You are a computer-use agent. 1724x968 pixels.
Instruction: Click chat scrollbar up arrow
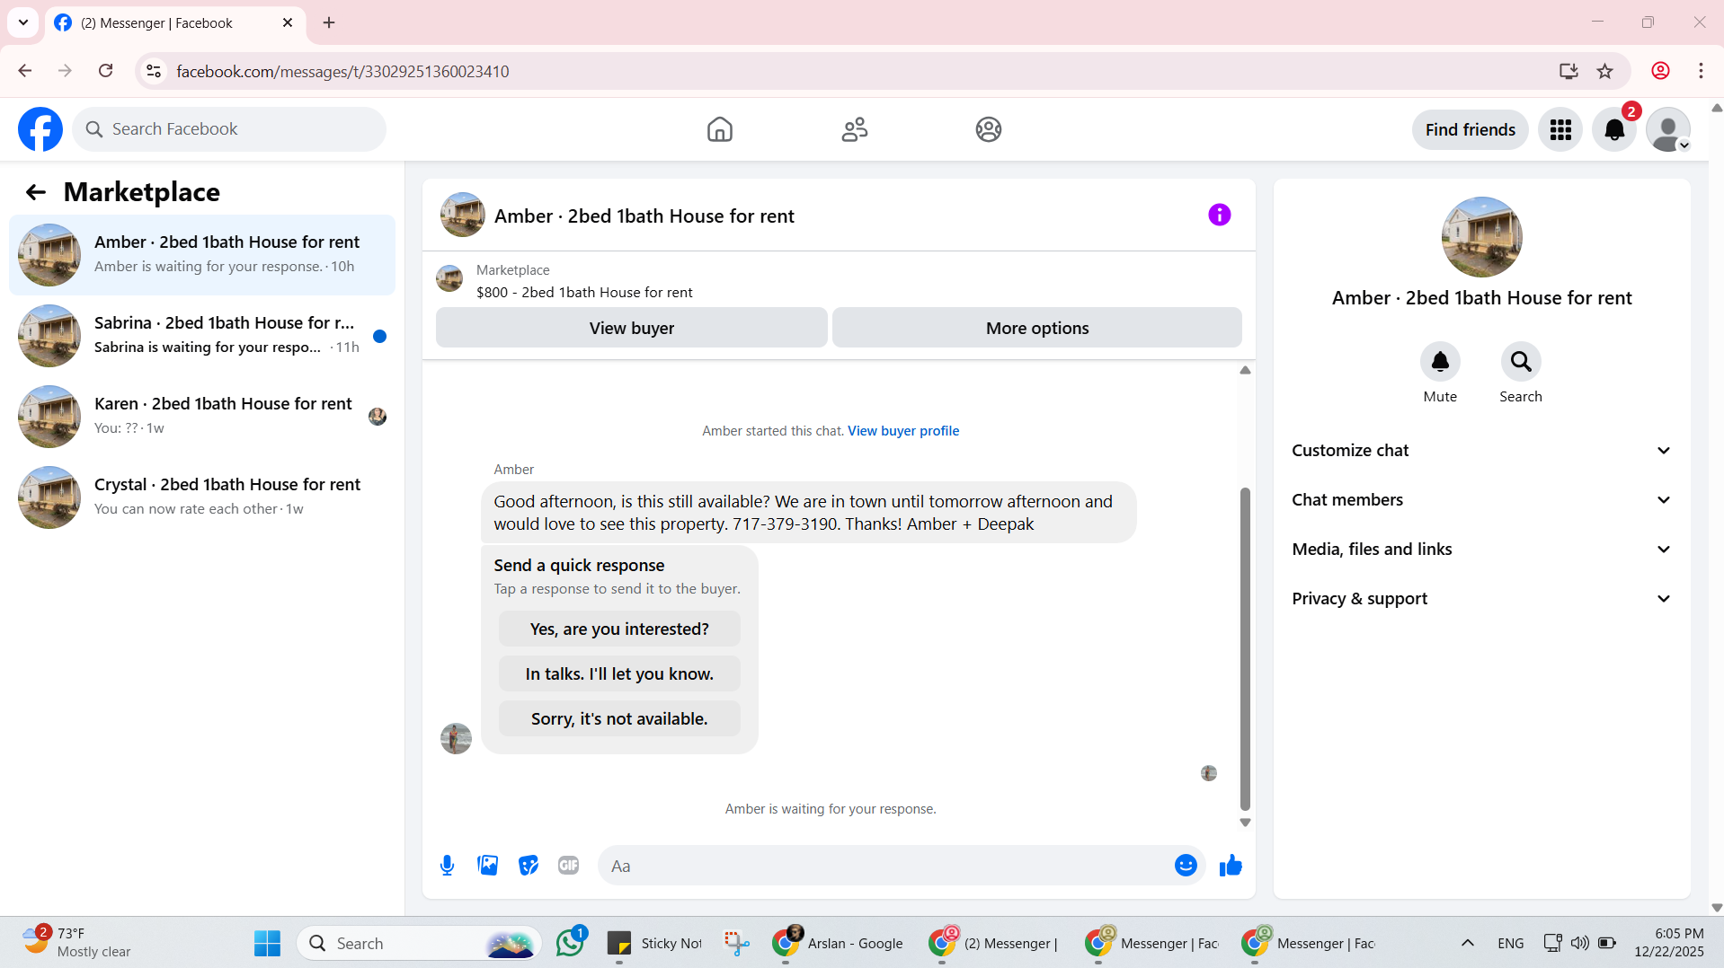(x=1245, y=370)
